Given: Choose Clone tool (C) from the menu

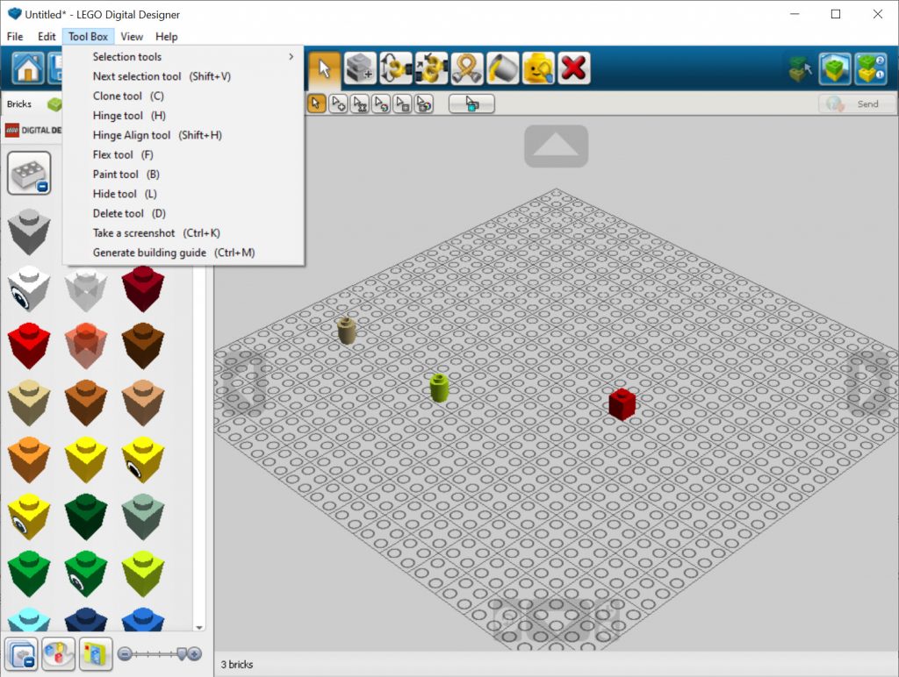Looking at the screenshot, I should pyautogui.click(x=183, y=96).
